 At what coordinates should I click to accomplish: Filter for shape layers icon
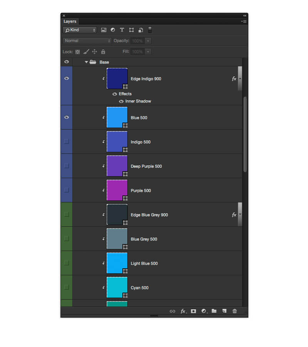pos(131,30)
